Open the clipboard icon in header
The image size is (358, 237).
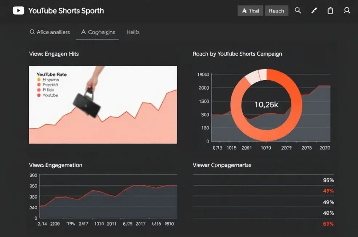pyautogui.click(x=330, y=11)
